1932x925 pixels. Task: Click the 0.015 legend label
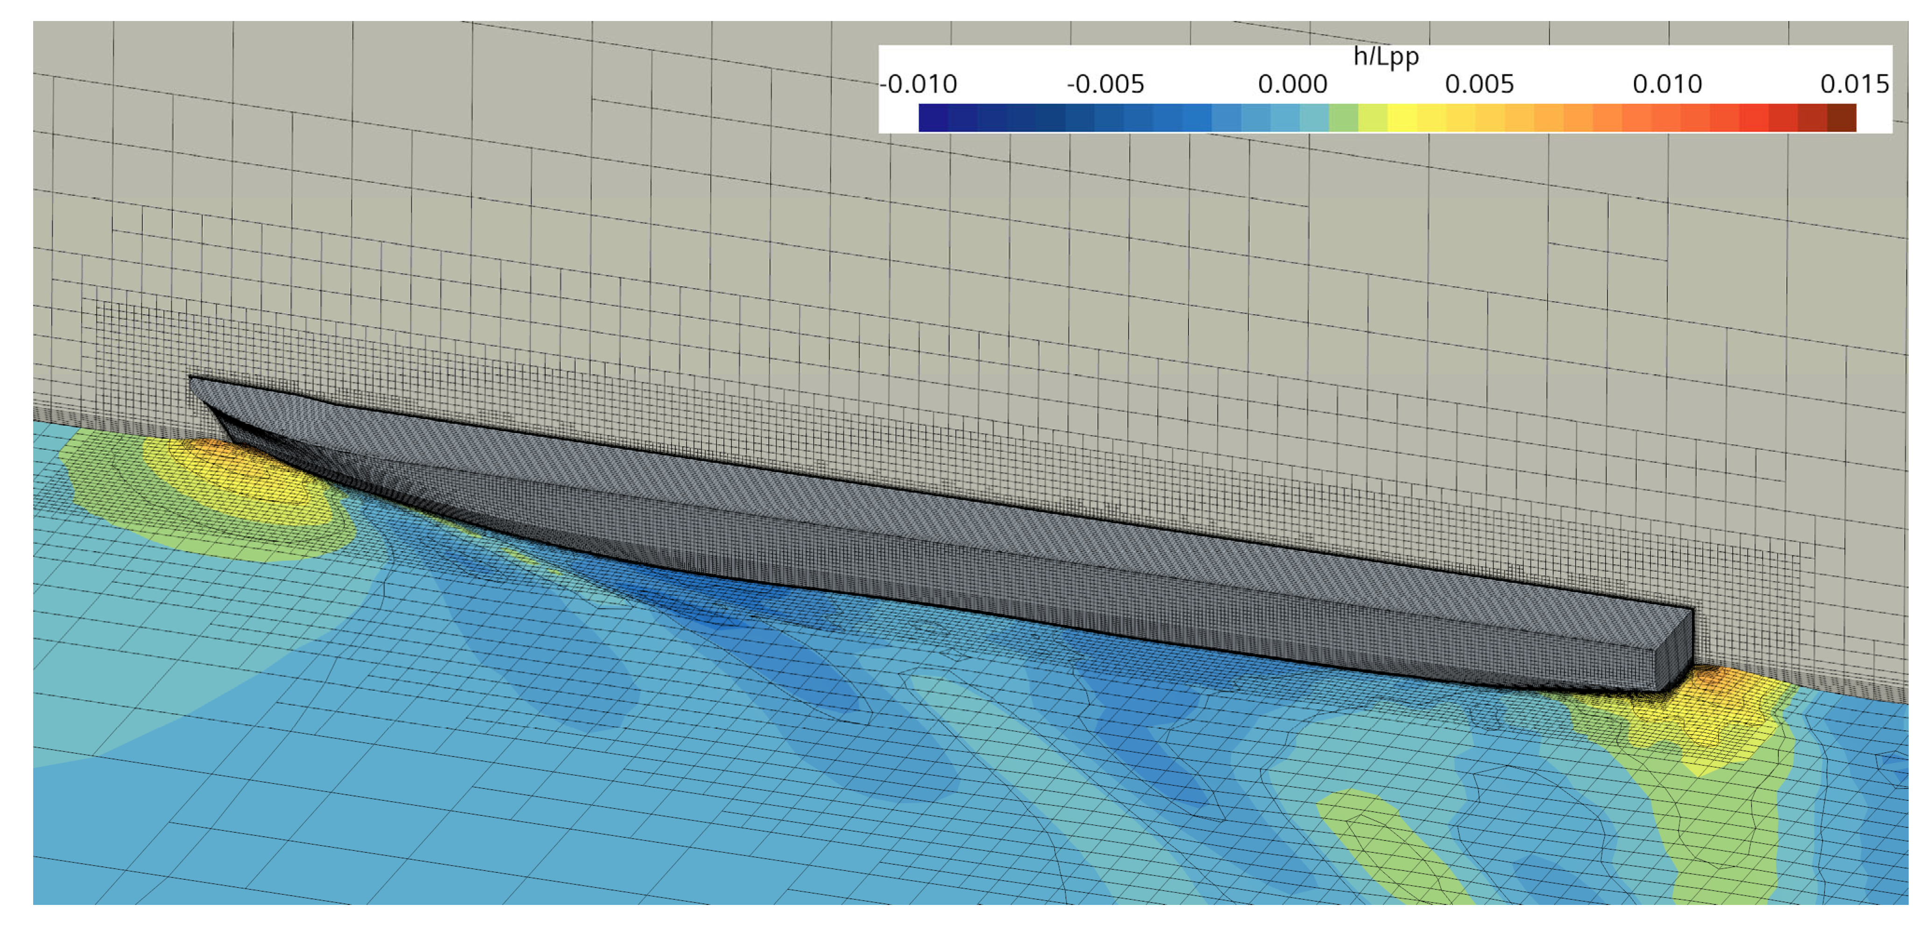click(1854, 84)
